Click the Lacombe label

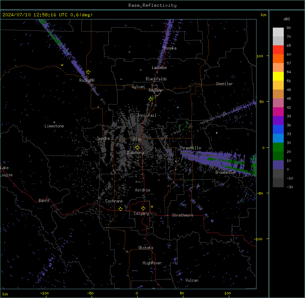point(159,68)
